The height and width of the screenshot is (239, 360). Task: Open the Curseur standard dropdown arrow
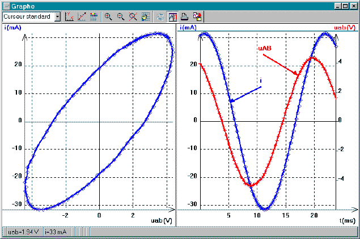click(x=57, y=17)
